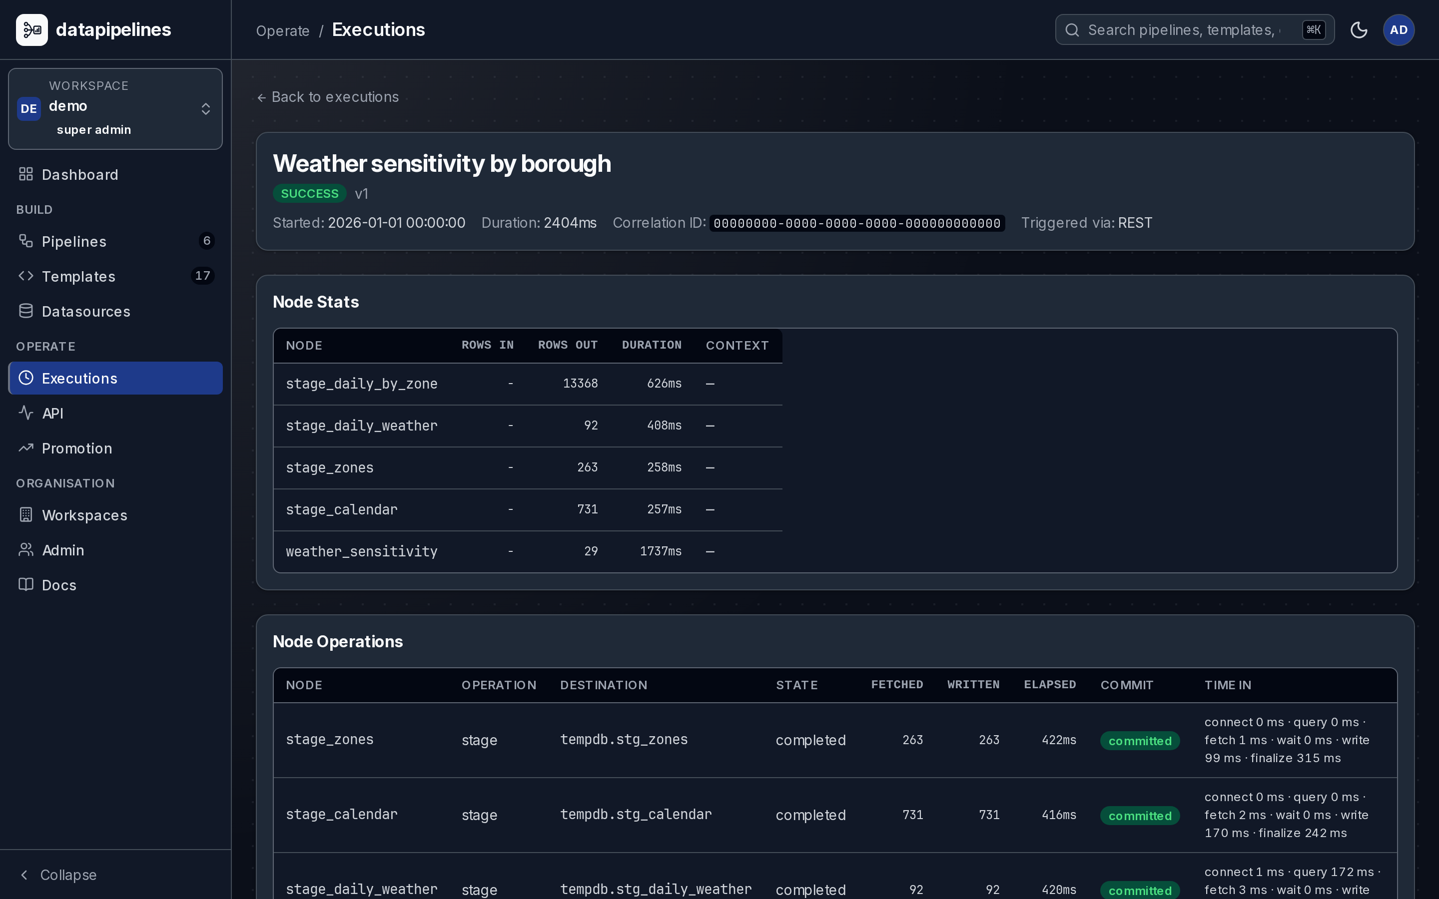Open Docs in sidebar
Viewport: 1439px width, 899px height.
coord(115,585)
